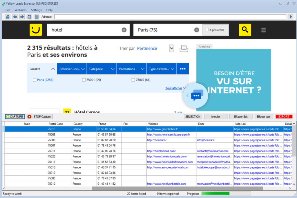
Task: Open the Hôtel Cyrnos listing title
Action: pos(87,112)
